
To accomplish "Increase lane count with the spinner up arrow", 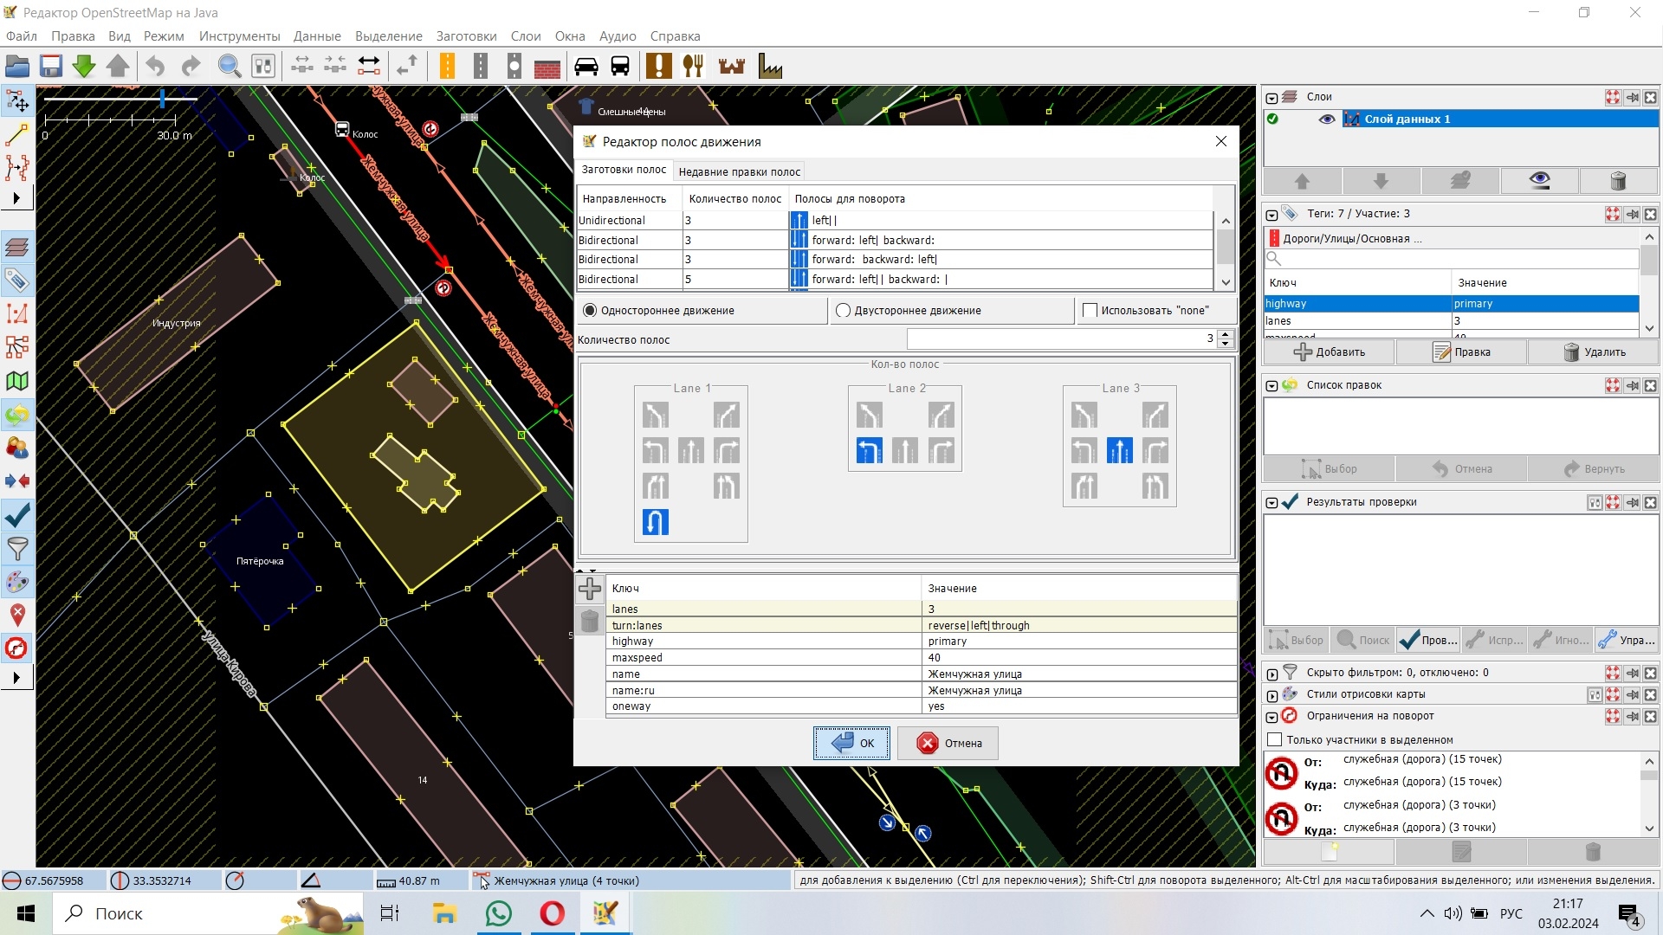I will pyautogui.click(x=1225, y=334).
